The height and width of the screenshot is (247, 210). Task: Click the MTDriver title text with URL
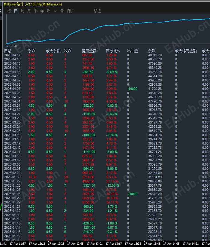(33, 4)
